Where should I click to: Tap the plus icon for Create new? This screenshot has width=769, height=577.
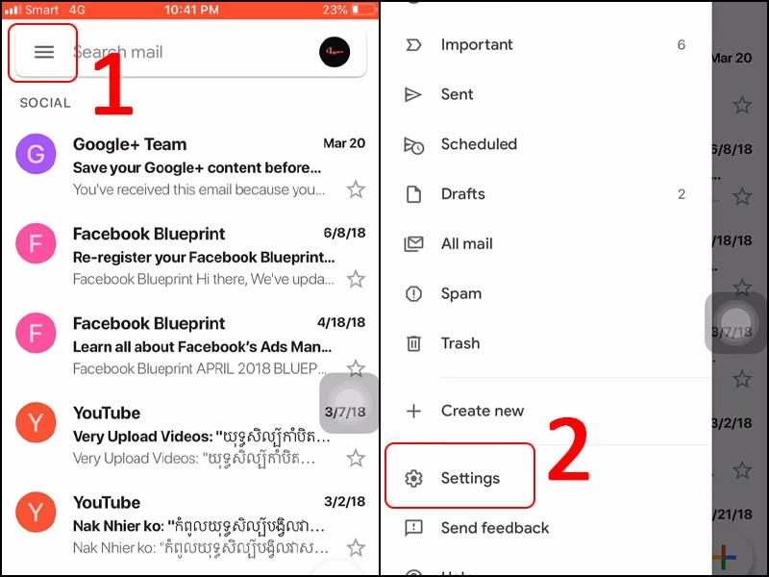(x=413, y=411)
